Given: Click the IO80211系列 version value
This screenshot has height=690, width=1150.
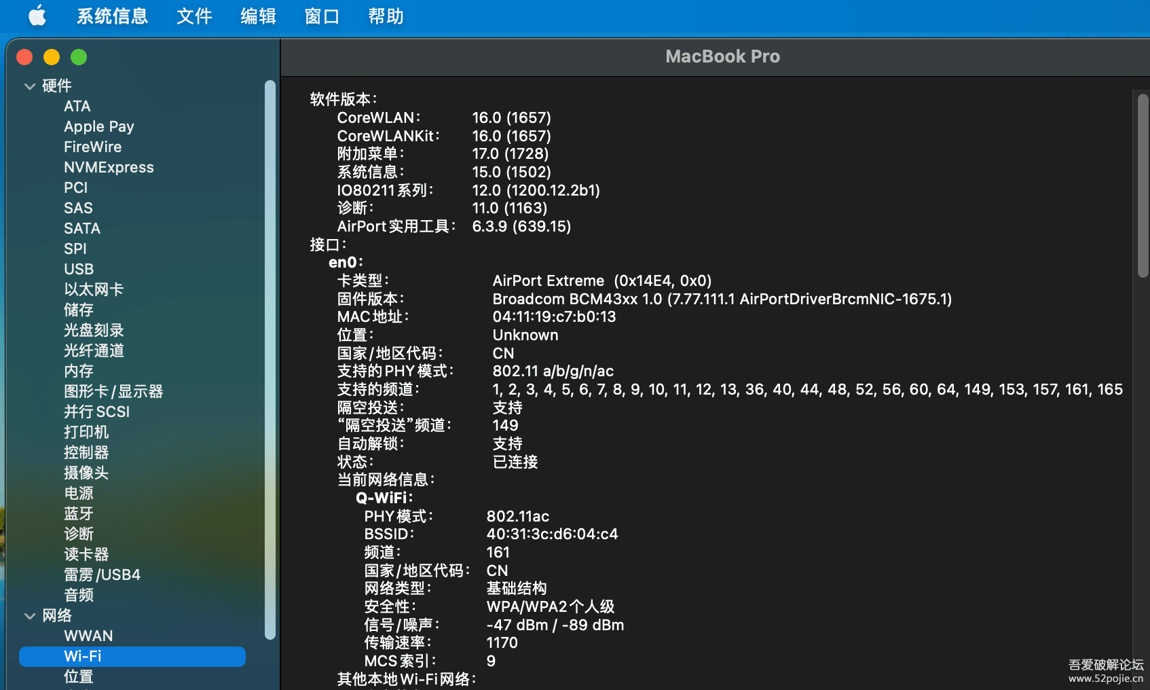Looking at the screenshot, I should [536, 191].
